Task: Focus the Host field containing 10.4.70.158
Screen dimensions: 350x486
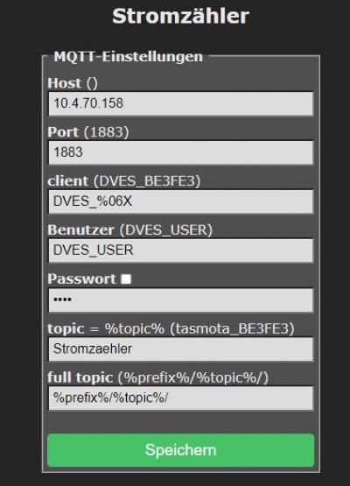Action: [181, 103]
